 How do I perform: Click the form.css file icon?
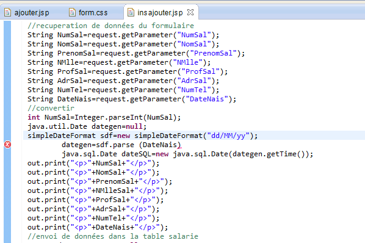click(x=72, y=12)
